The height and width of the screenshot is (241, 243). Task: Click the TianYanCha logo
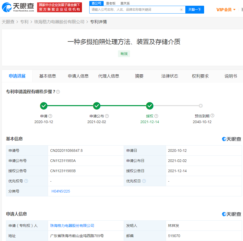coord(18,7)
